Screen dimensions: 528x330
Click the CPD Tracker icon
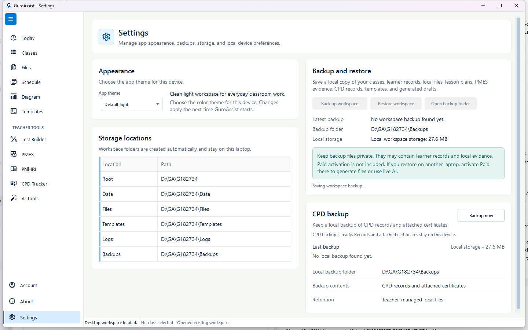click(14, 183)
